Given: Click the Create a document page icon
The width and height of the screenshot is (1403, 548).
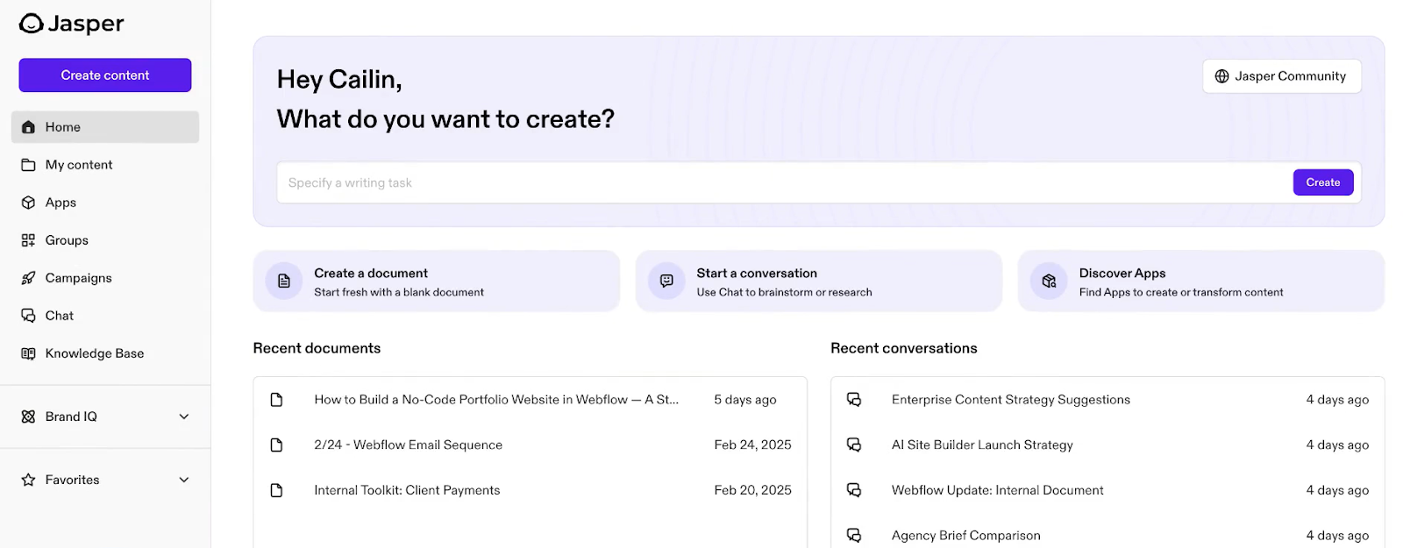Looking at the screenshot, I should [x=284, y=281].
